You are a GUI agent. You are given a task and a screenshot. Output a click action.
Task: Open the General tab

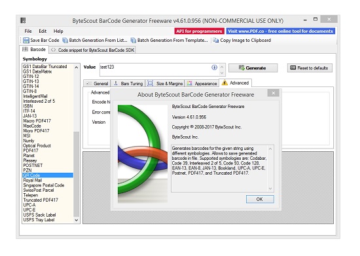(x=97, y=84)
